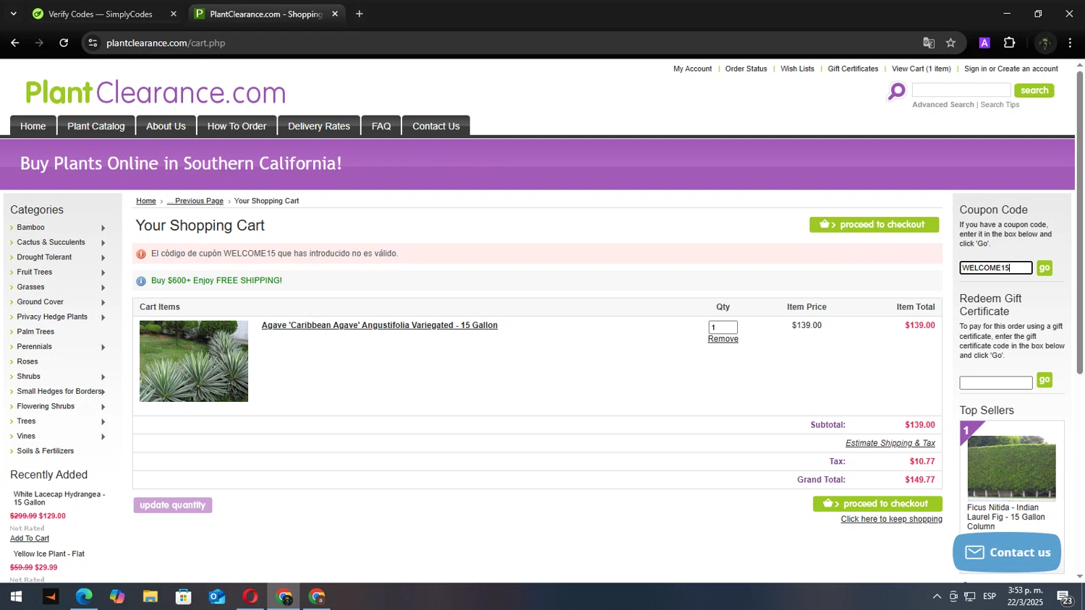Open Outlook from taskbar
This screenshot has height=610, width=1085.
point(217,597)
